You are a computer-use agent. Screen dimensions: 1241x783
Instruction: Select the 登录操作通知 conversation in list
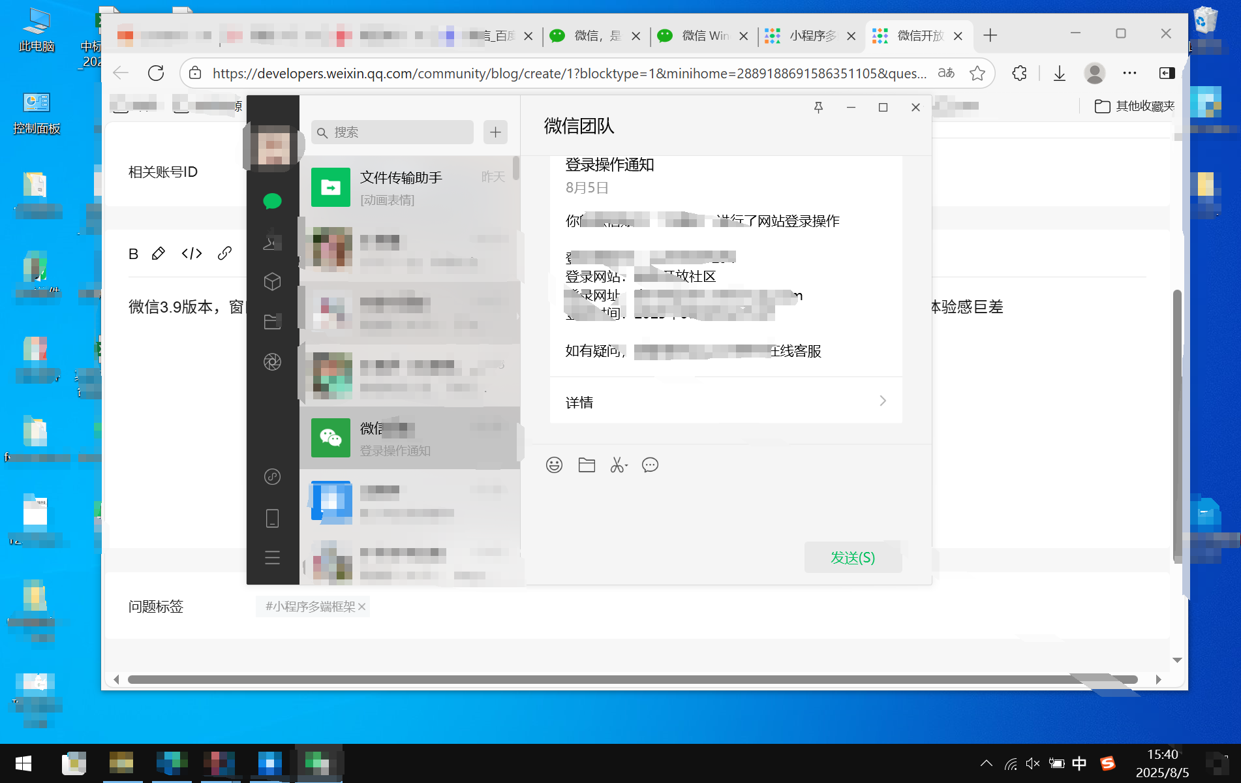click(409, 438)
